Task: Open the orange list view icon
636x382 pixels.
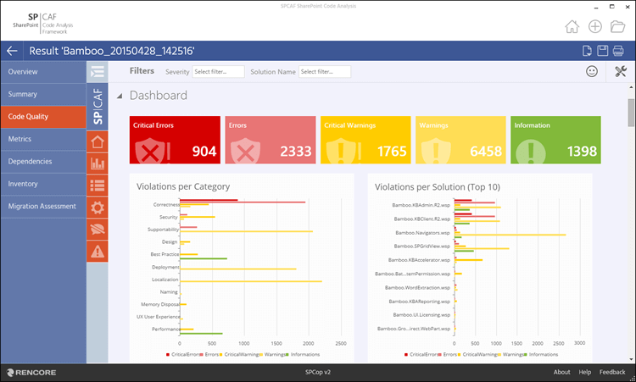Action: (98, 185)
